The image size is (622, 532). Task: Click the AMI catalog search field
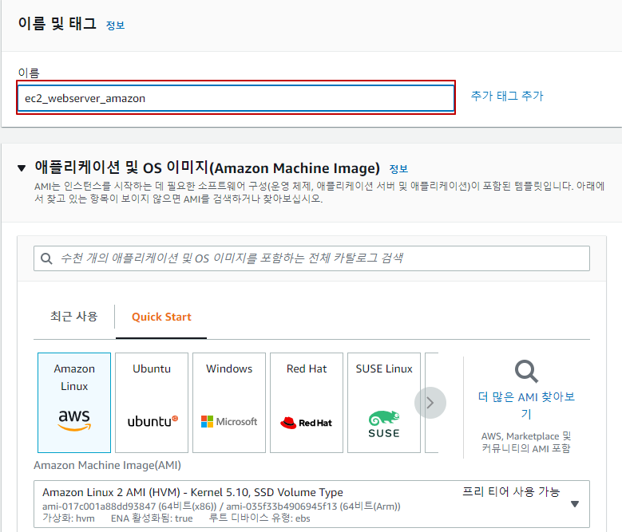[311, 258]
